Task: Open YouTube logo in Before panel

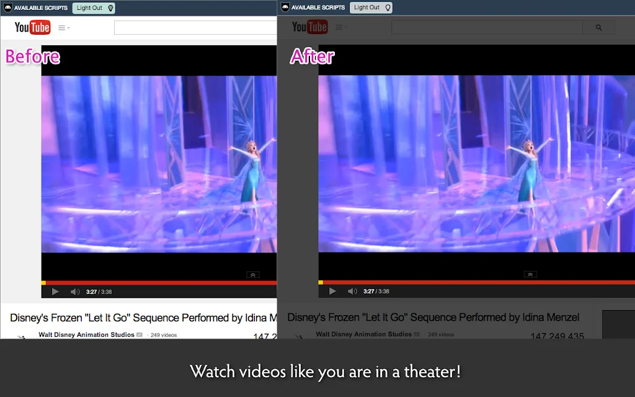Action: pos(32,27)
